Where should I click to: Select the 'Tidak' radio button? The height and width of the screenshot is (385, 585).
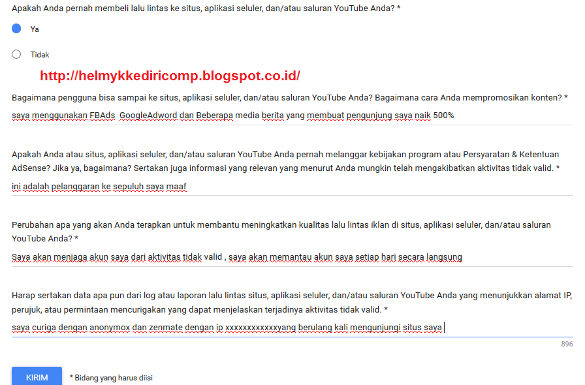point(16,55)
